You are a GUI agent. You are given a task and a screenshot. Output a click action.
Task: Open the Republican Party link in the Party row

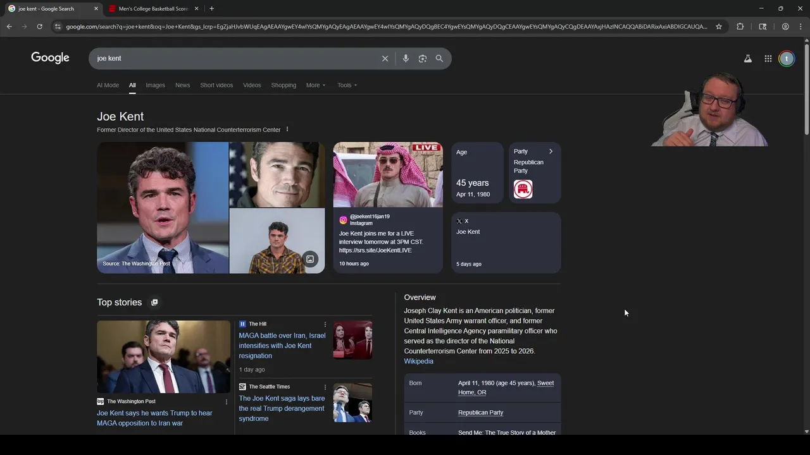point(480,413)
